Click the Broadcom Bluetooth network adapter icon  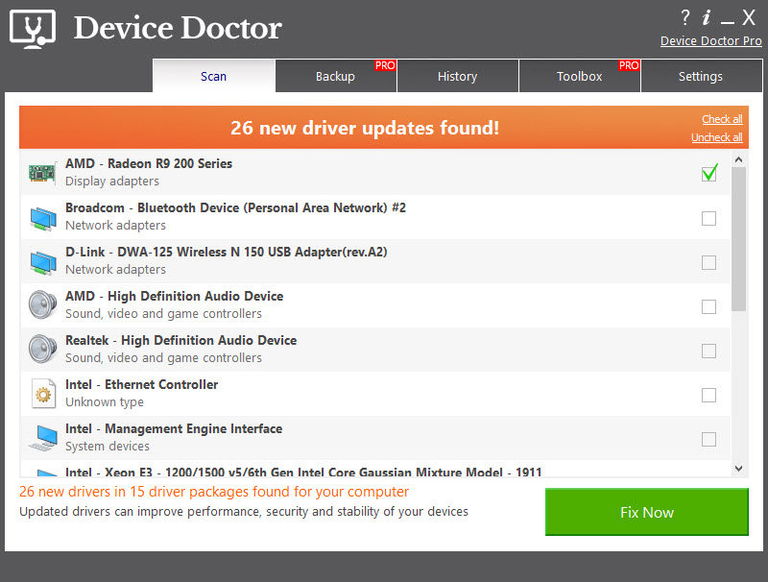(43, 218)
